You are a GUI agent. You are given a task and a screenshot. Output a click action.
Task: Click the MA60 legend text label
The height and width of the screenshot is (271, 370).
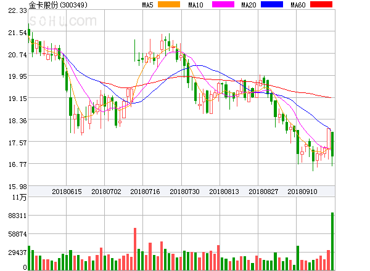click(x=298, y=5)
